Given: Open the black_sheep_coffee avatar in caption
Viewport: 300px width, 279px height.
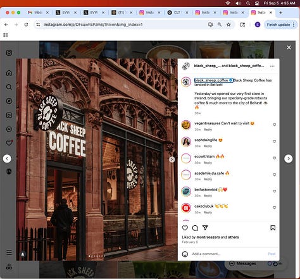Looking at the screenshot, I should click(x=186, y=82).
